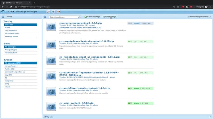Open the cq-wcm-content-6.5.86.zip link
Viewport: 213px width, 119px height.
point(76,103)
